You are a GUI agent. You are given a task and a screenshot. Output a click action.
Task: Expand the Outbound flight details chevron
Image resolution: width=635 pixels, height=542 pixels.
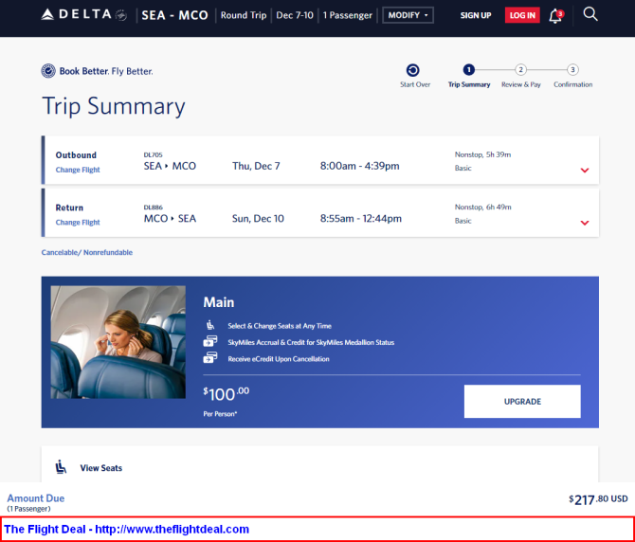(x=584, y=171)
